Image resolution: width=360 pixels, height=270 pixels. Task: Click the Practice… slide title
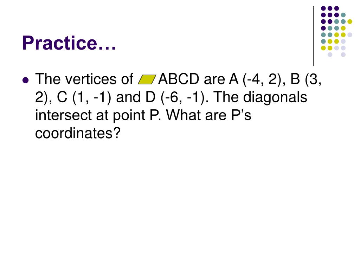(69, 43)
